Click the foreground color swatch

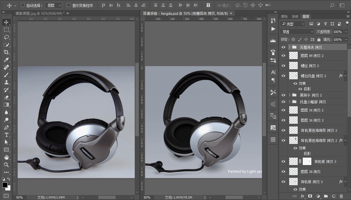[5, 185]
